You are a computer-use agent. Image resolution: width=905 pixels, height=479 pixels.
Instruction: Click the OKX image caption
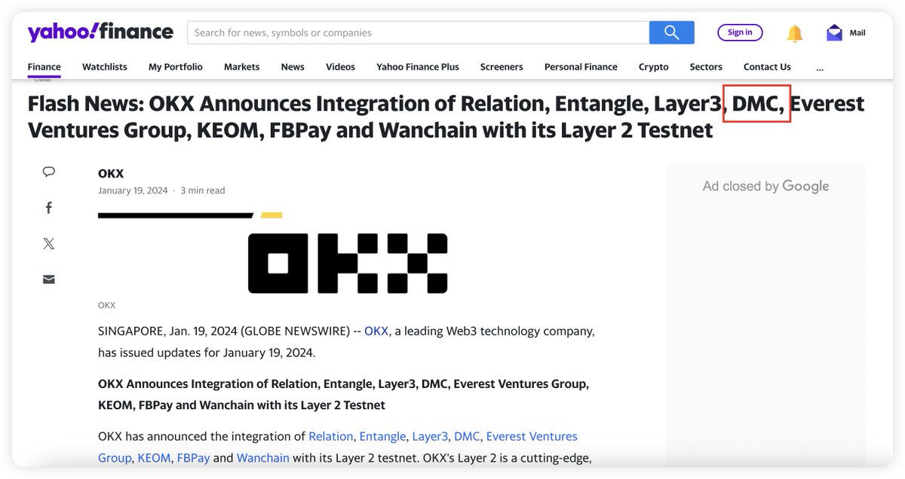(x=106, y=305)
